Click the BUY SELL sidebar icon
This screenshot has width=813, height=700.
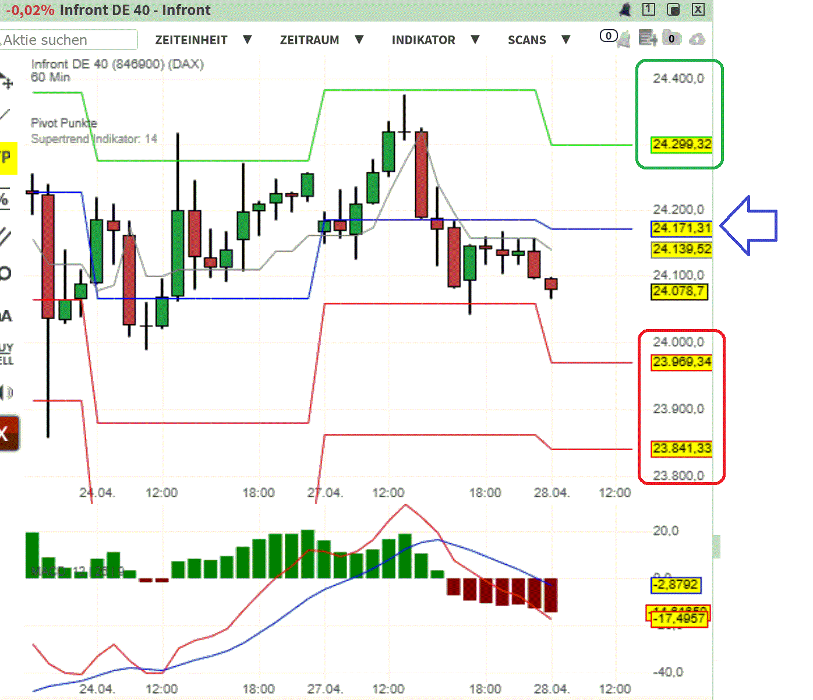point(6,354)
